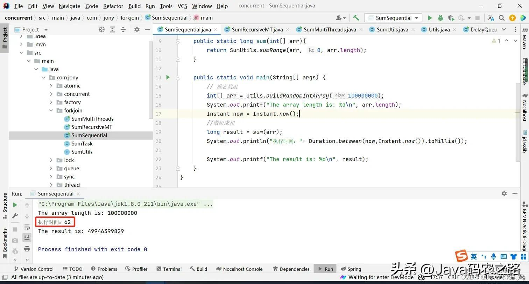Toggle scroll to end in Run console

[x=27, y=238]
